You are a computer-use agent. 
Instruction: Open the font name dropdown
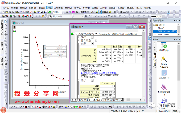tap(71, 16)
